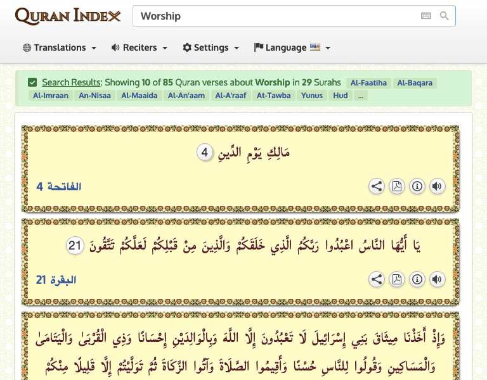The height and width of the screenshot is (380, 487).
Task: Show info for Al-Faatiha verse 4
Action: (417, 186)
